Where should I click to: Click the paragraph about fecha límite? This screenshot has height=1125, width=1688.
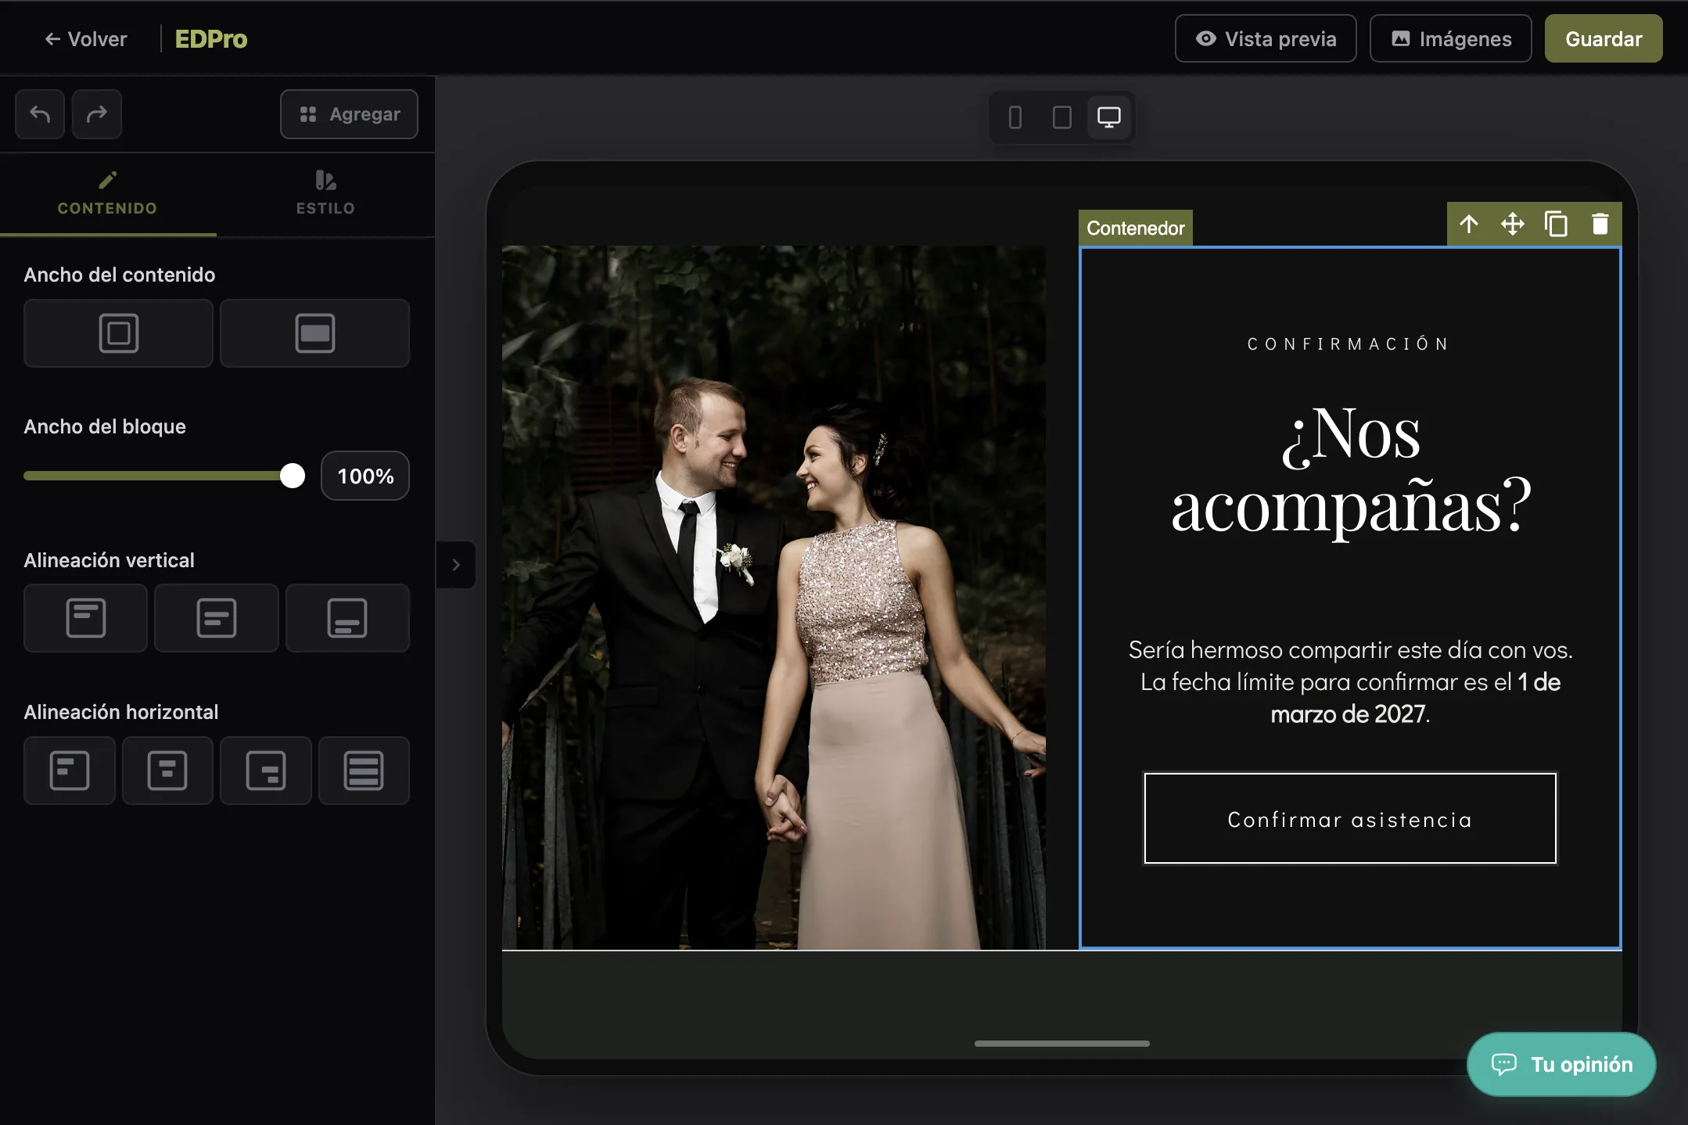1350,681
